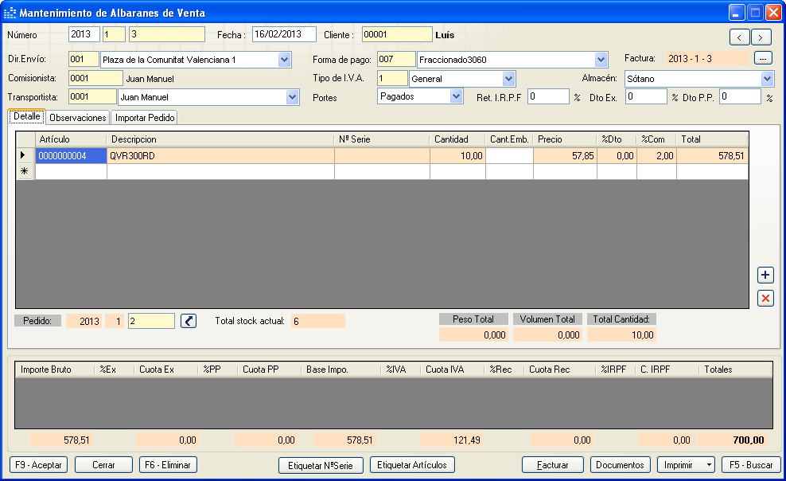Viewport: 786px width, 481px height.
Task: Click the F9 - Aceptar button
Action: point(39,465)
